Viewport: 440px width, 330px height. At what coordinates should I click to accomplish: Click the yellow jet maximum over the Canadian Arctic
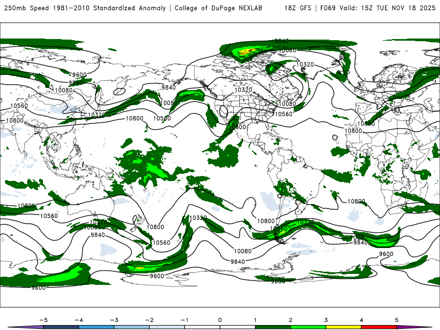coord(248,52)
